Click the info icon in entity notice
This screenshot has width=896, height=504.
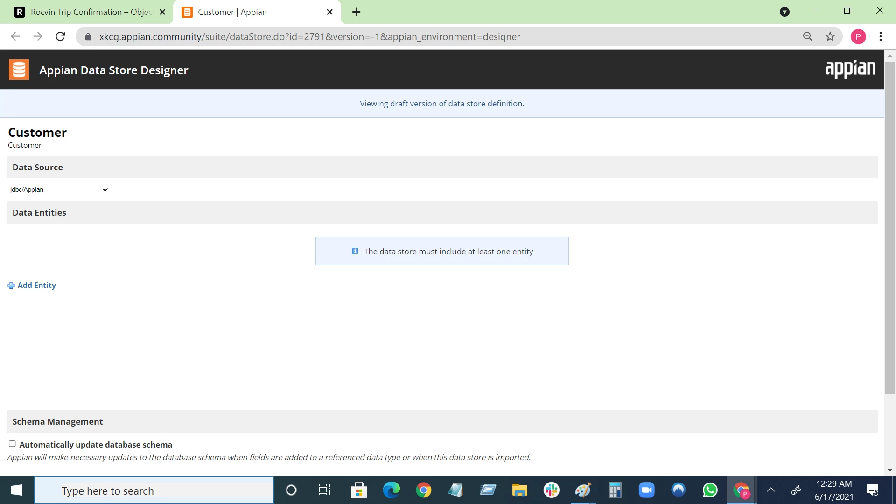point(355,252)
